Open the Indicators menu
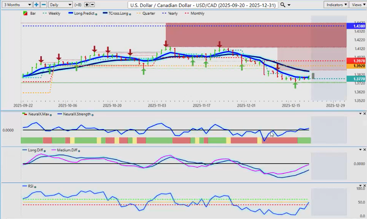This screenshot has width=367, height=219. [336, 5]
